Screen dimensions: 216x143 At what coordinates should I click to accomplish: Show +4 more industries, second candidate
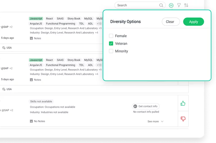(96, 74)
